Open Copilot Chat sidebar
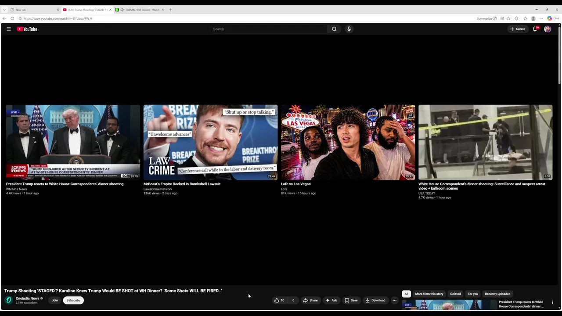 553,18
